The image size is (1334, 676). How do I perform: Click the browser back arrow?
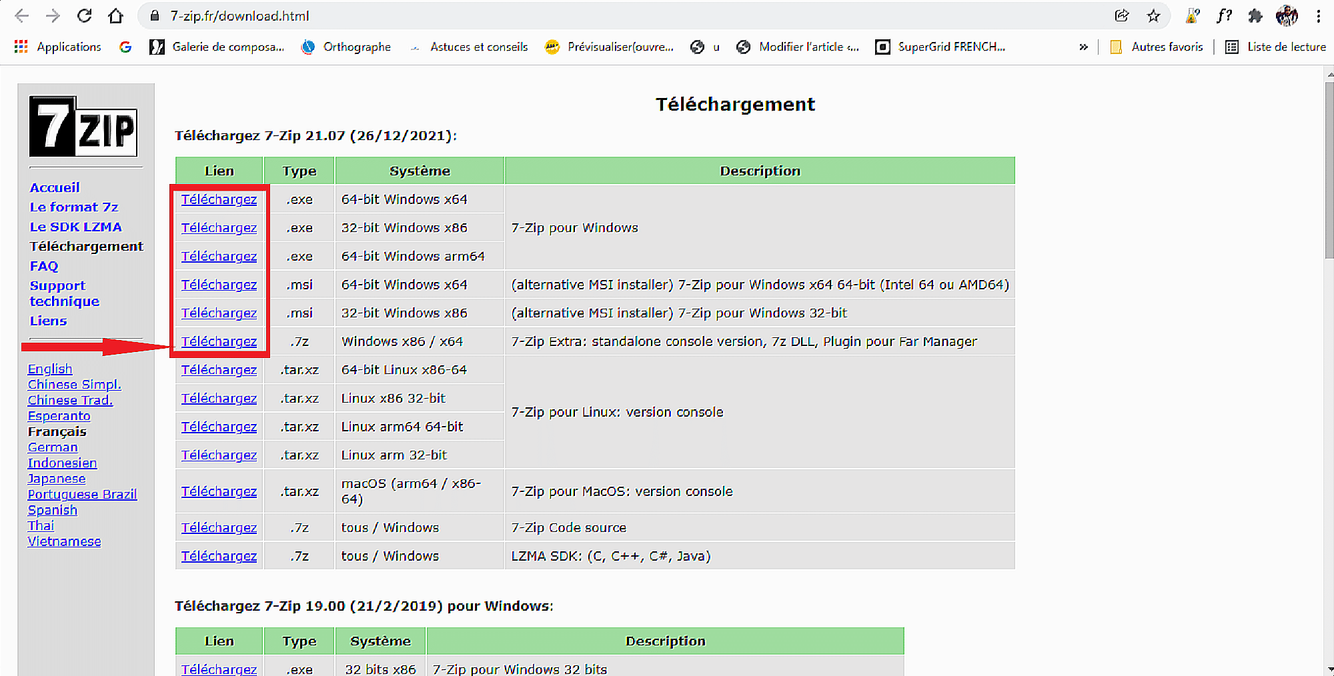[21, 16]
